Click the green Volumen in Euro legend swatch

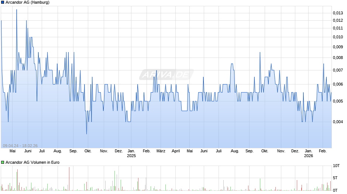pyautogui.click(x=3, y=162)
